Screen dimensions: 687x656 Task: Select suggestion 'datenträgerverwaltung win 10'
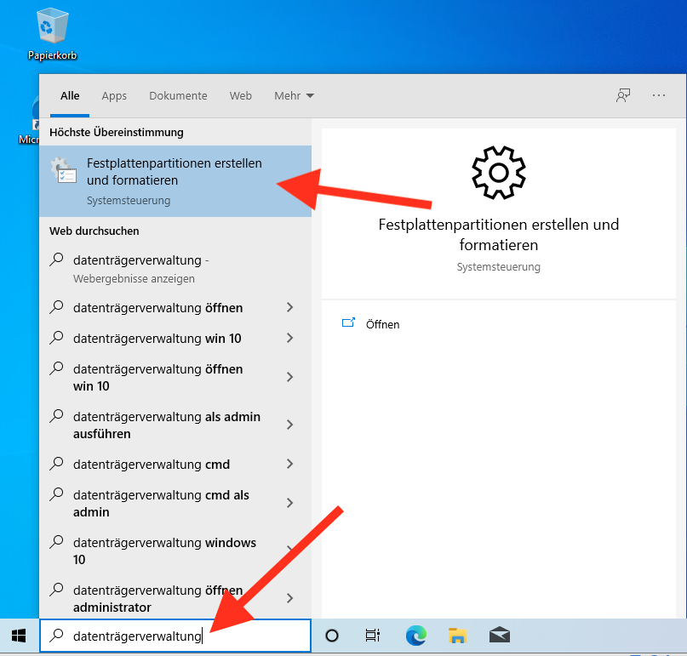175,338
